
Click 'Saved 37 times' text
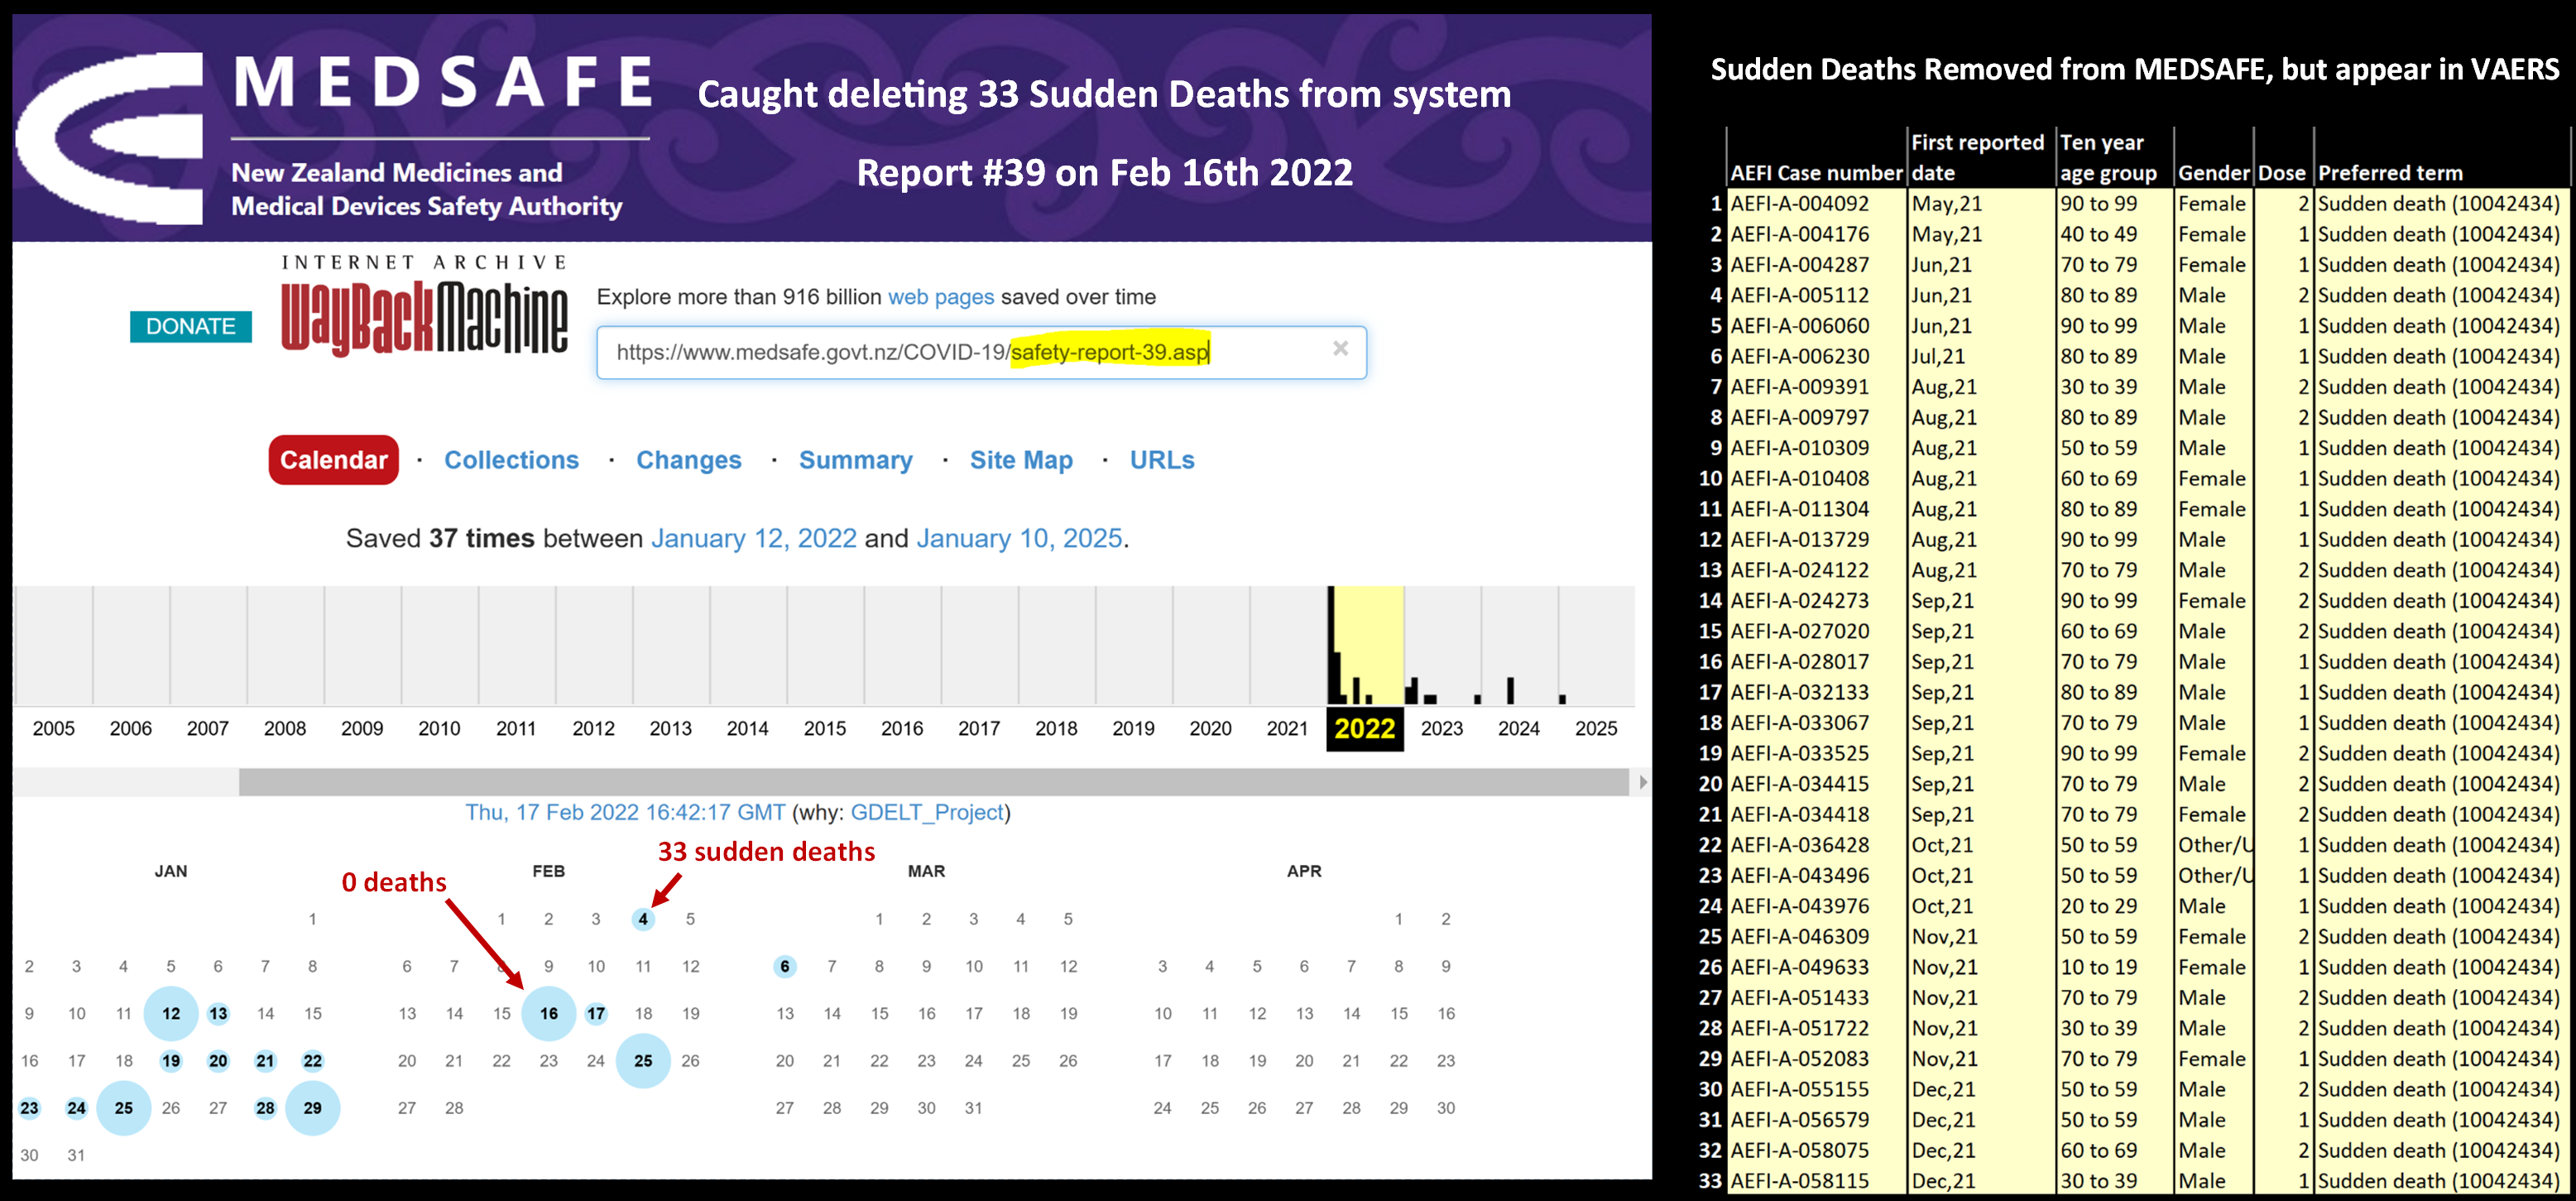(x=440, y=538)
